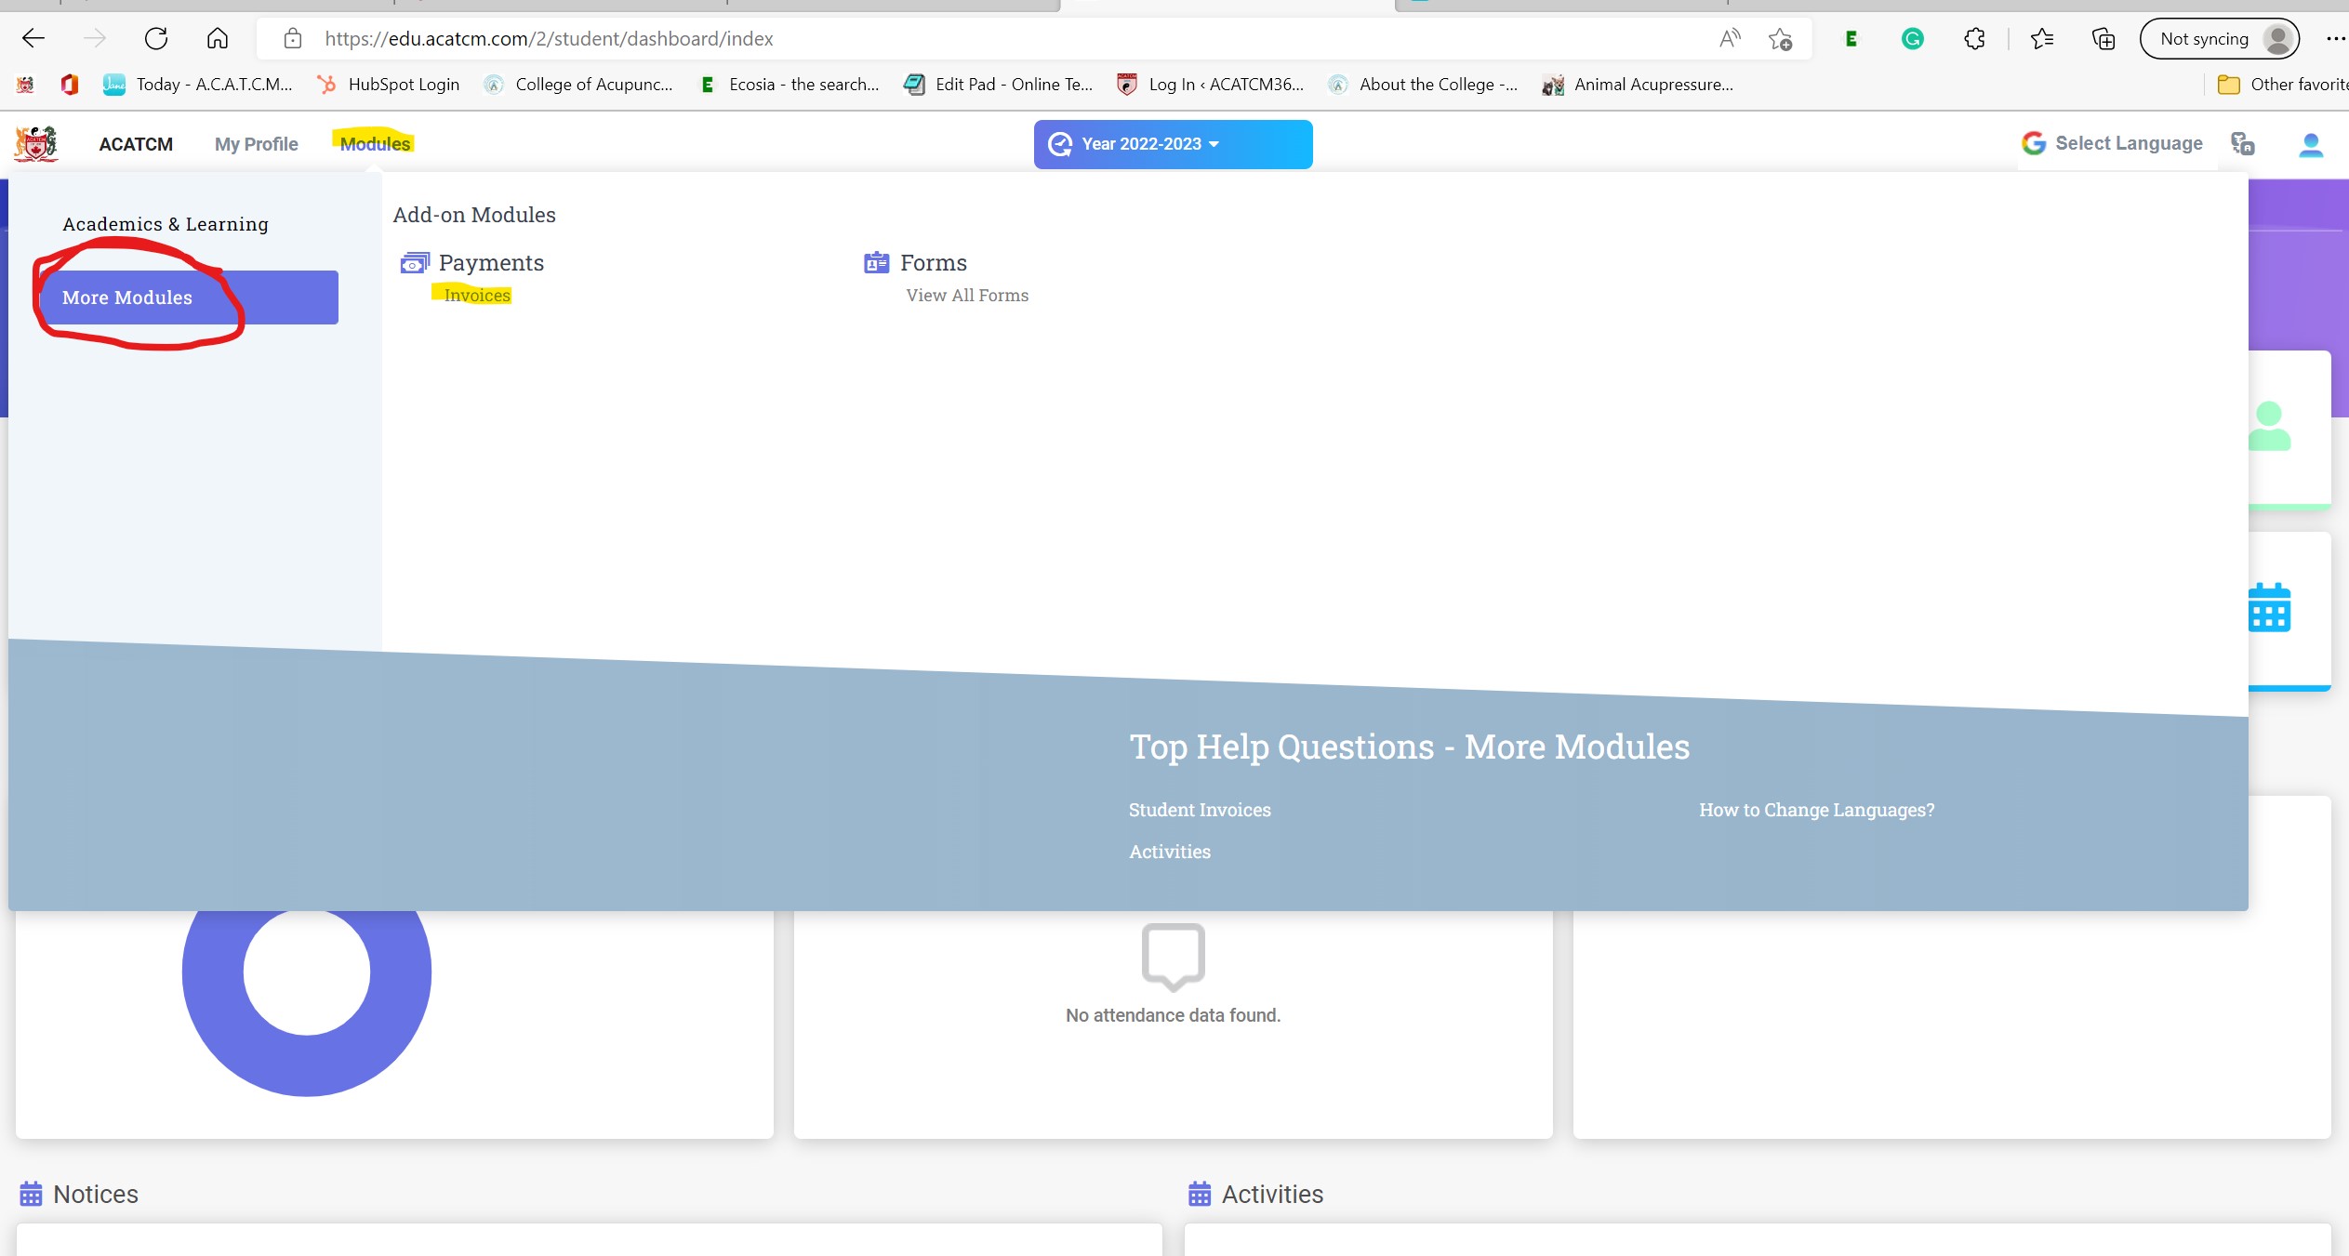Screen dimensions: 2349x1256
Task: Open the About the College bookmark
Action: pyautogui.click(x=1423, y=85)
